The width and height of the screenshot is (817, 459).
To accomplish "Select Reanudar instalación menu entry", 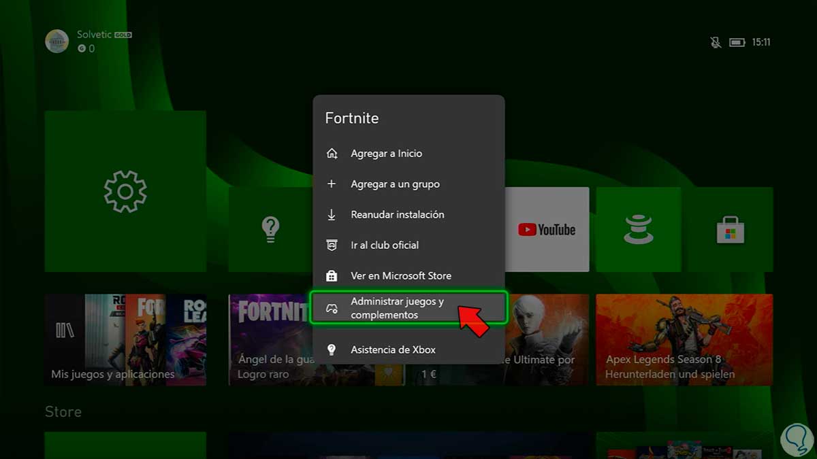I will [x=408, y=215].
